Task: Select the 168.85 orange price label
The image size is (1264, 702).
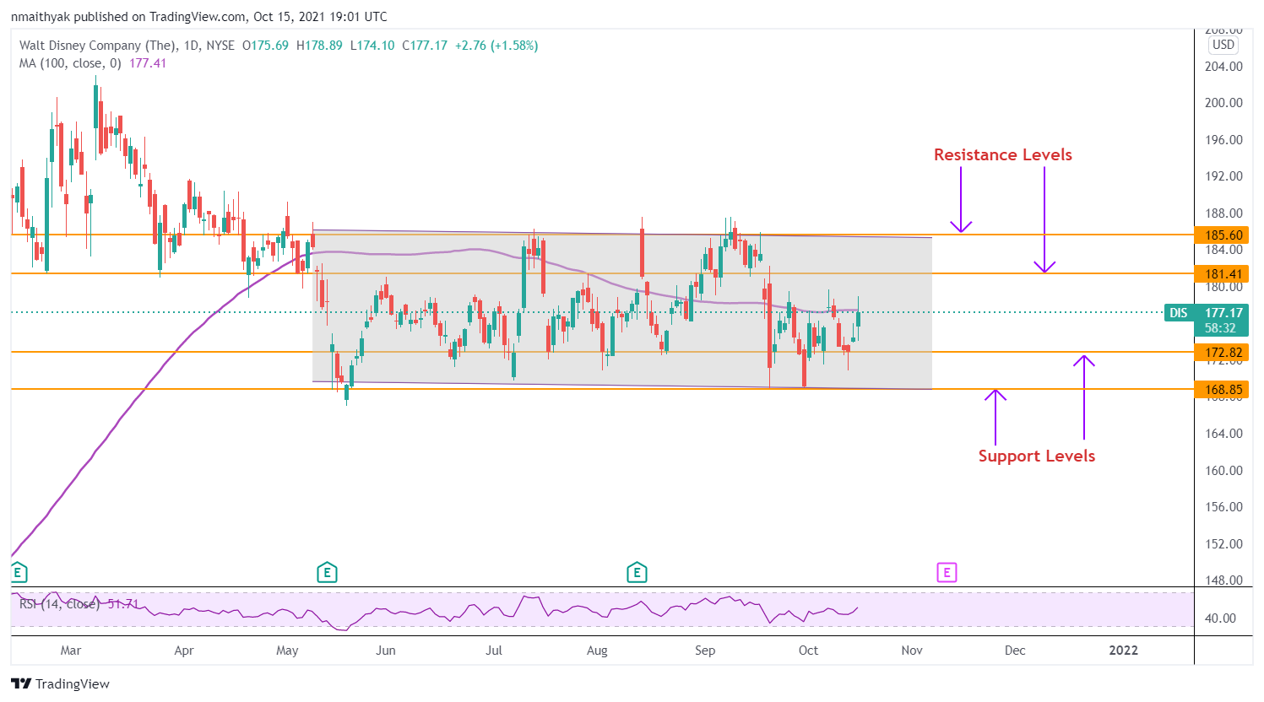Action: click(x=1221, y=389)
